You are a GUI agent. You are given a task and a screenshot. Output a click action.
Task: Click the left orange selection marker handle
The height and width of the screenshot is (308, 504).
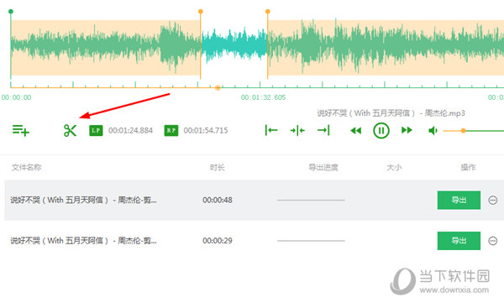point(201,12)
